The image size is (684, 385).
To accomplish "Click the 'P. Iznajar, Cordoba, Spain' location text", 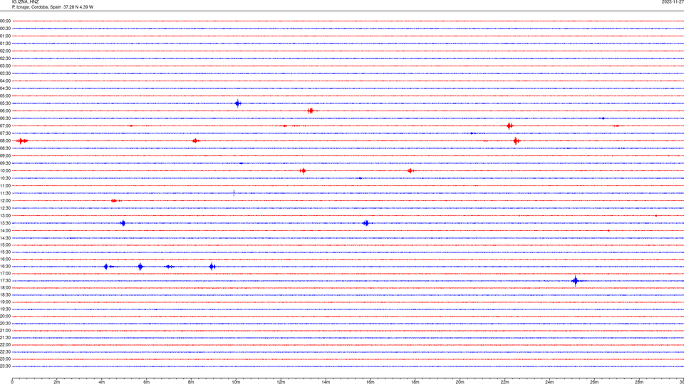I will (36, 7).
